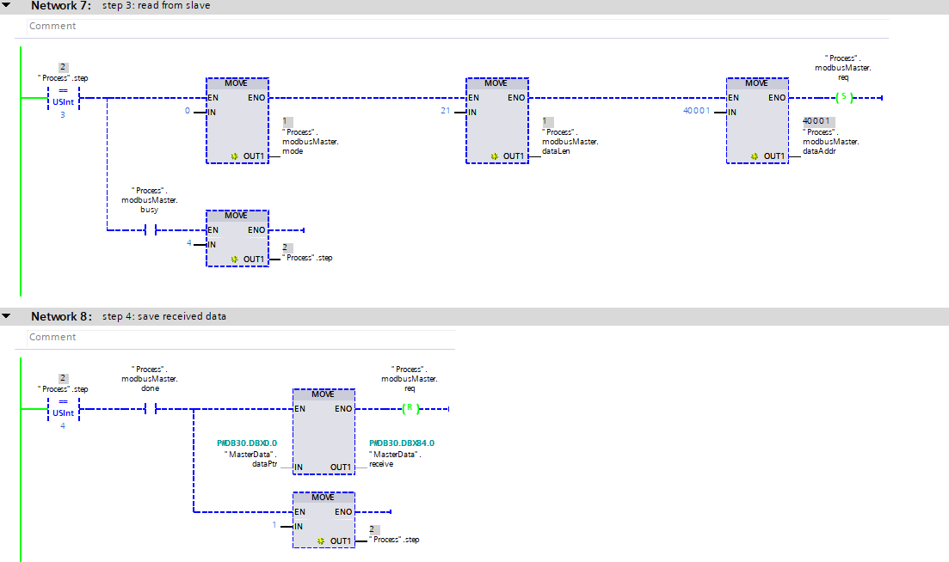Click the P#DB30.DBX84.0 address label

[402, 443]
